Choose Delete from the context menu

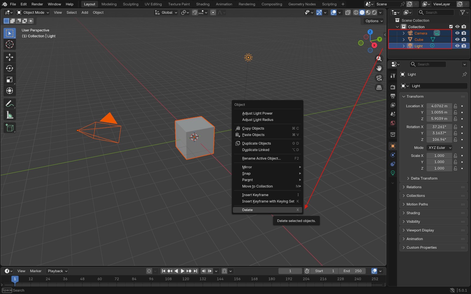[267, 210]
